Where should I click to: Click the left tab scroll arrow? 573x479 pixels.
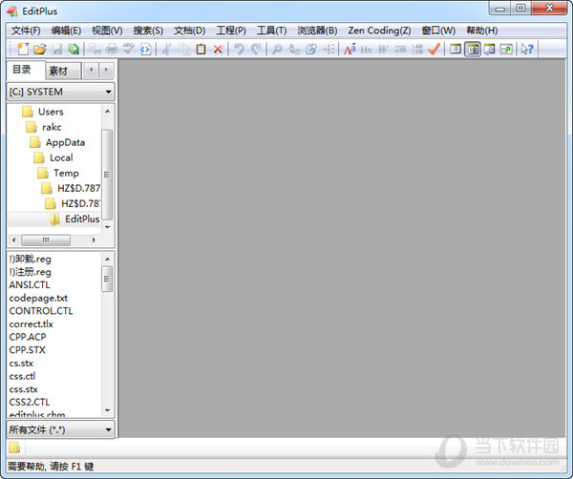[91, 70]
